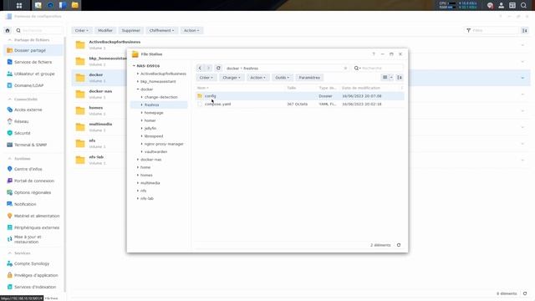Open Terminal & SNMP settings

coord(33,145)
